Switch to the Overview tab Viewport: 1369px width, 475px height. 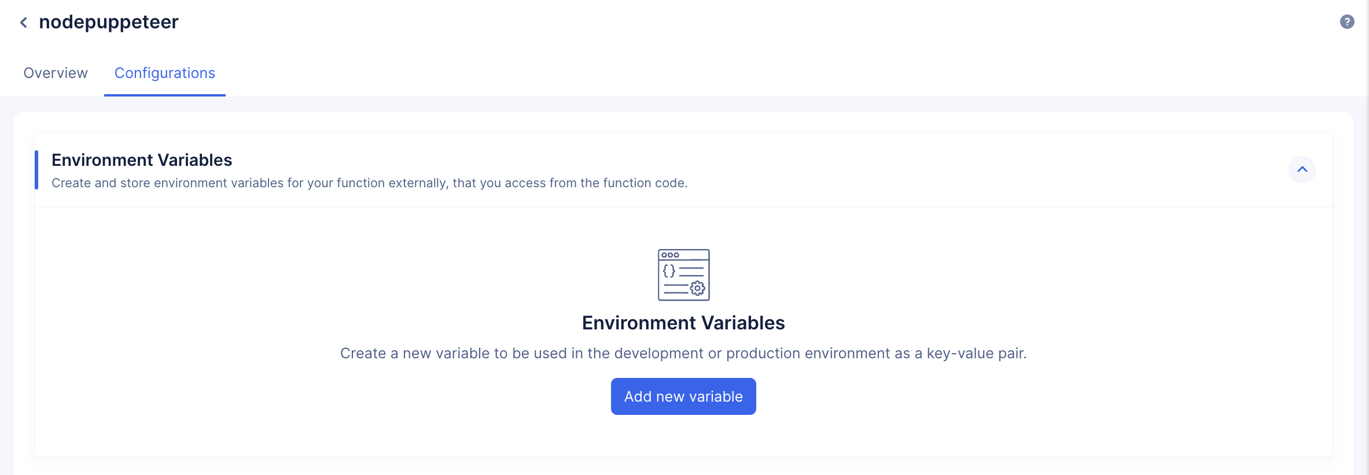point(56,73)
